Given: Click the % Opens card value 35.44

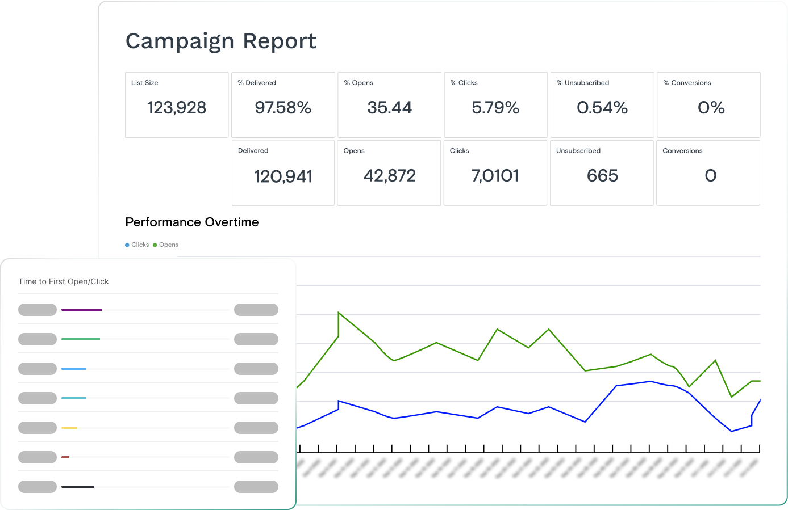Looking at the screenshot, I should [389, 108].
